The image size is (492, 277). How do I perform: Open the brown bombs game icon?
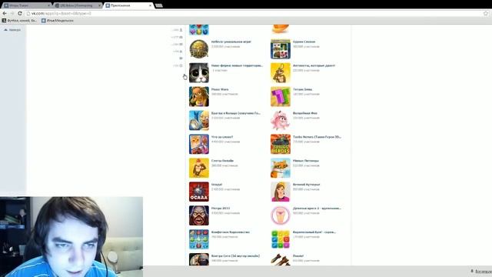pos(281,260)
